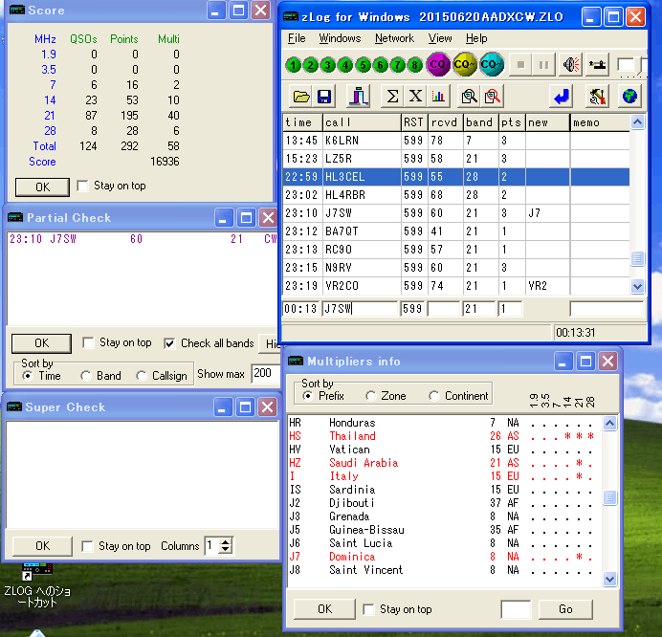This screenshot has height=637, width=662.
Task: Click green CW message button 1
Action: [294, 65]
